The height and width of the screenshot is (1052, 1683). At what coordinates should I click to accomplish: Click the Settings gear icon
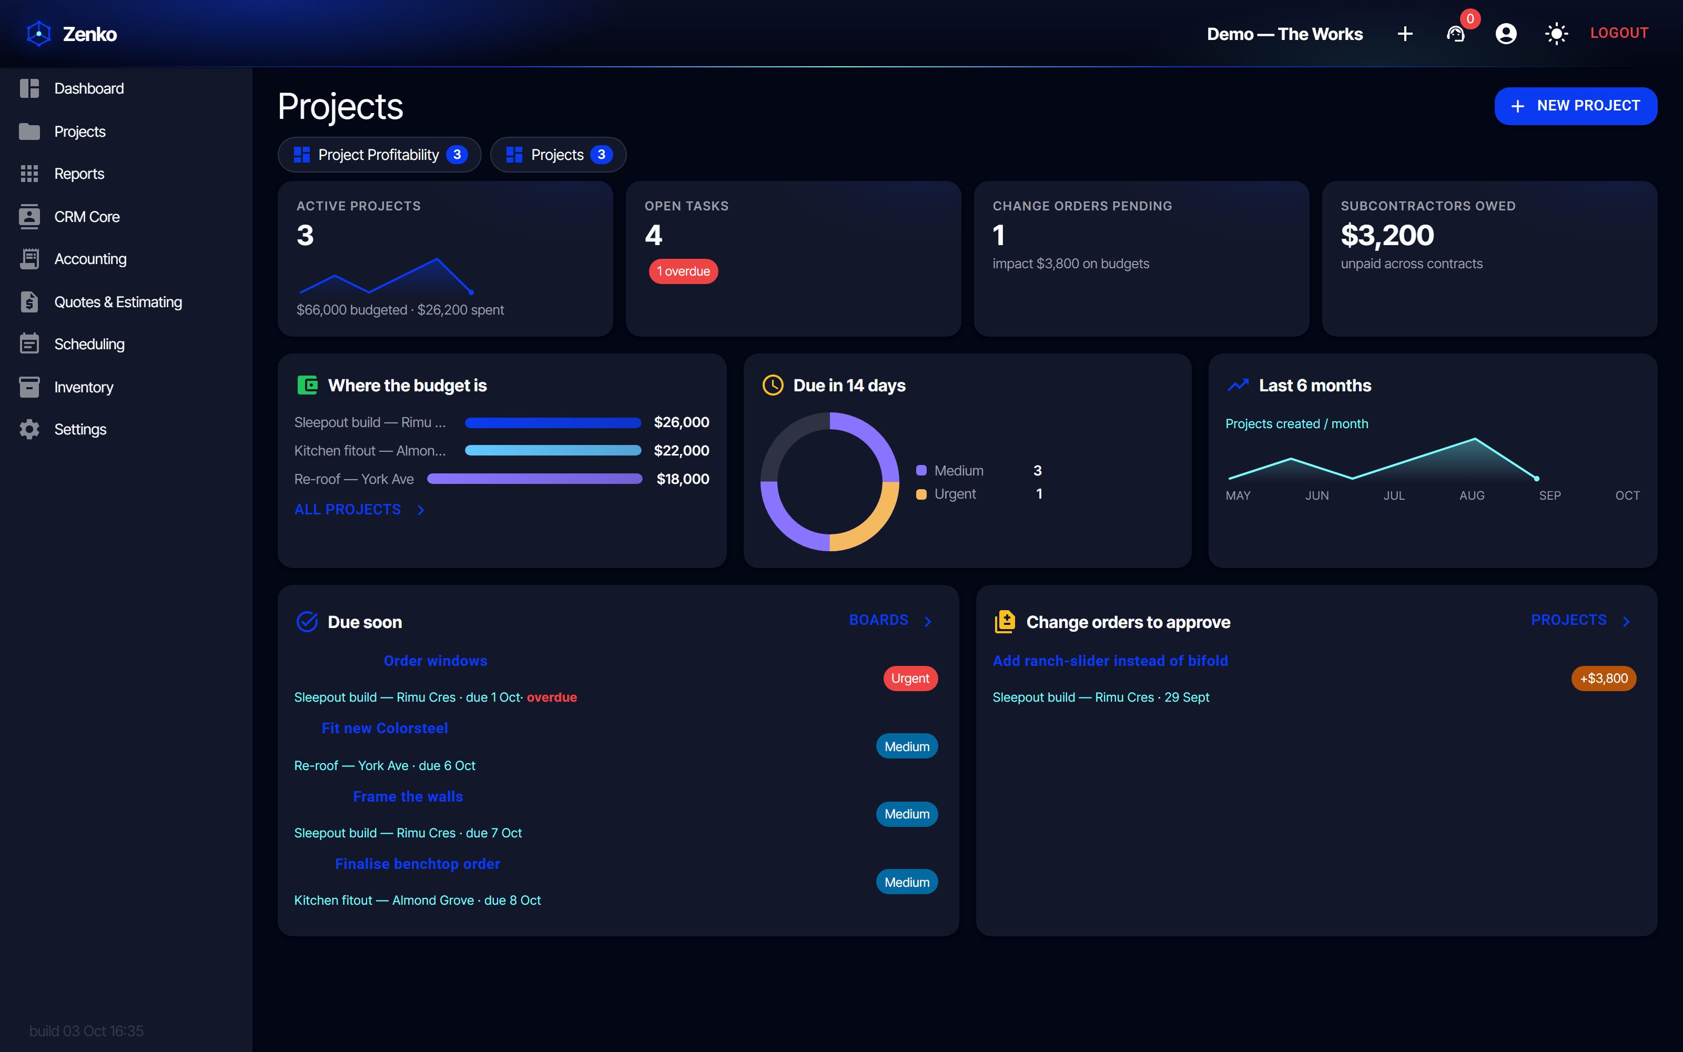coord(29,429)
